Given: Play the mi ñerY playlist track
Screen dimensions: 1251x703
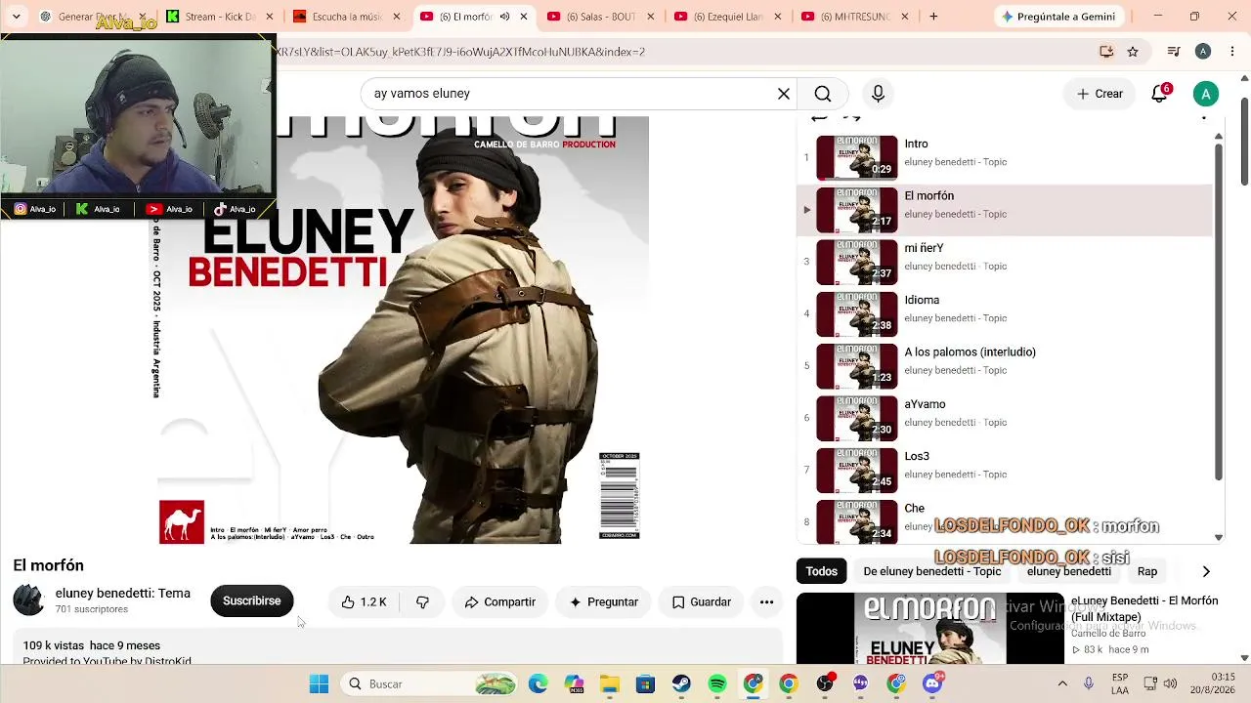Looking at the screenshot, I should (x=1005, y=261).
